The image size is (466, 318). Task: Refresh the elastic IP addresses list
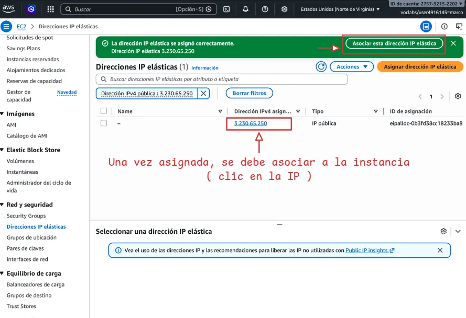pos(321,67)
